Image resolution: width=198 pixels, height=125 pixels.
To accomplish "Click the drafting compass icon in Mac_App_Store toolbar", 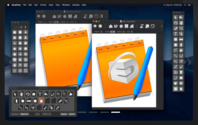I will click(116, 26).
